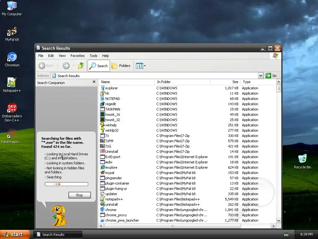Select the mypal file icon
The height and width of the screenshot is (239, 318).
click(x=102, y=172)
